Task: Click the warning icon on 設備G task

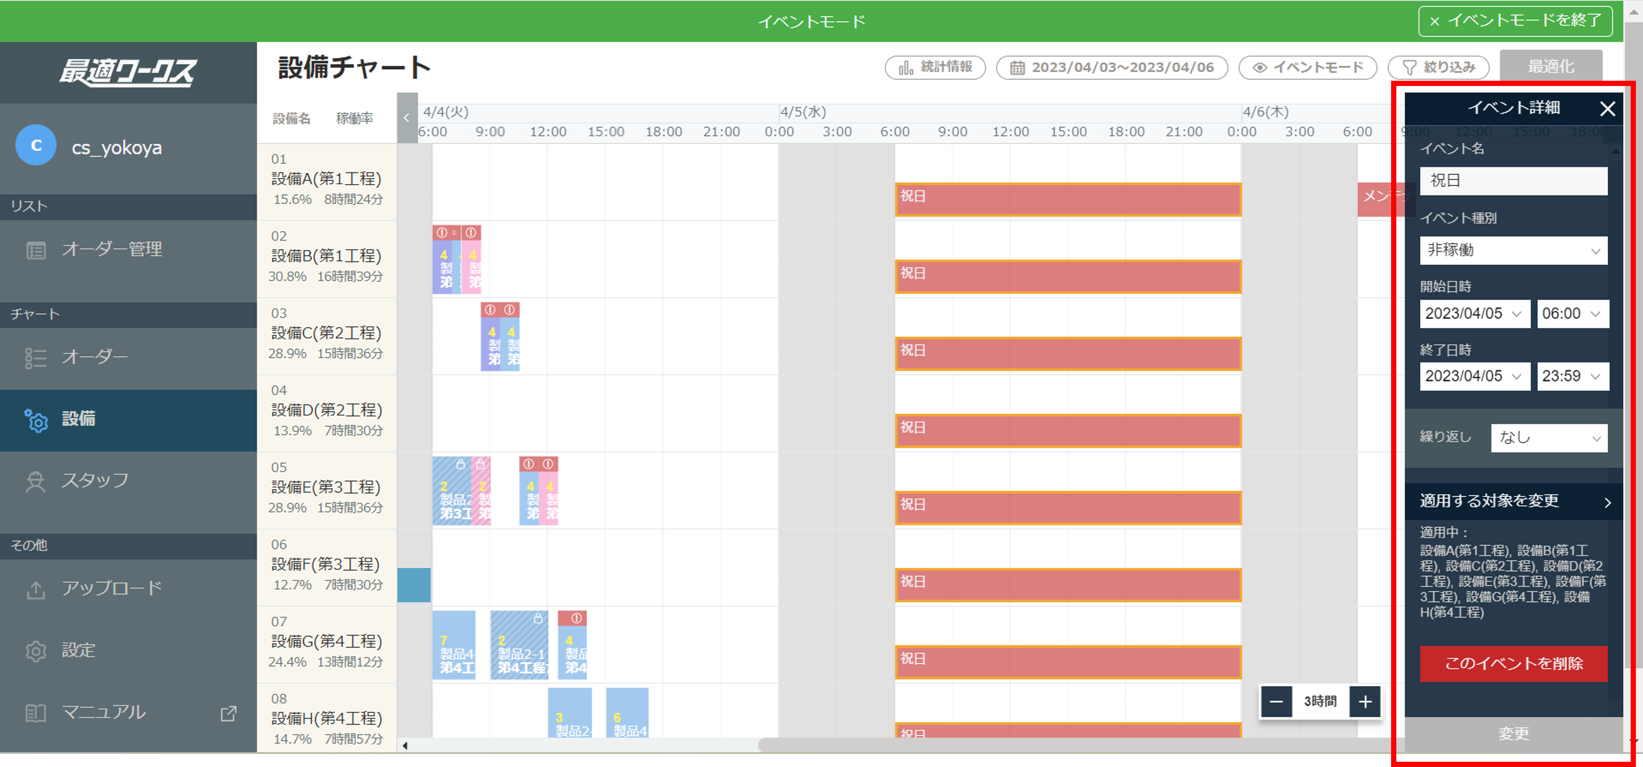Action: click(577, 618)
